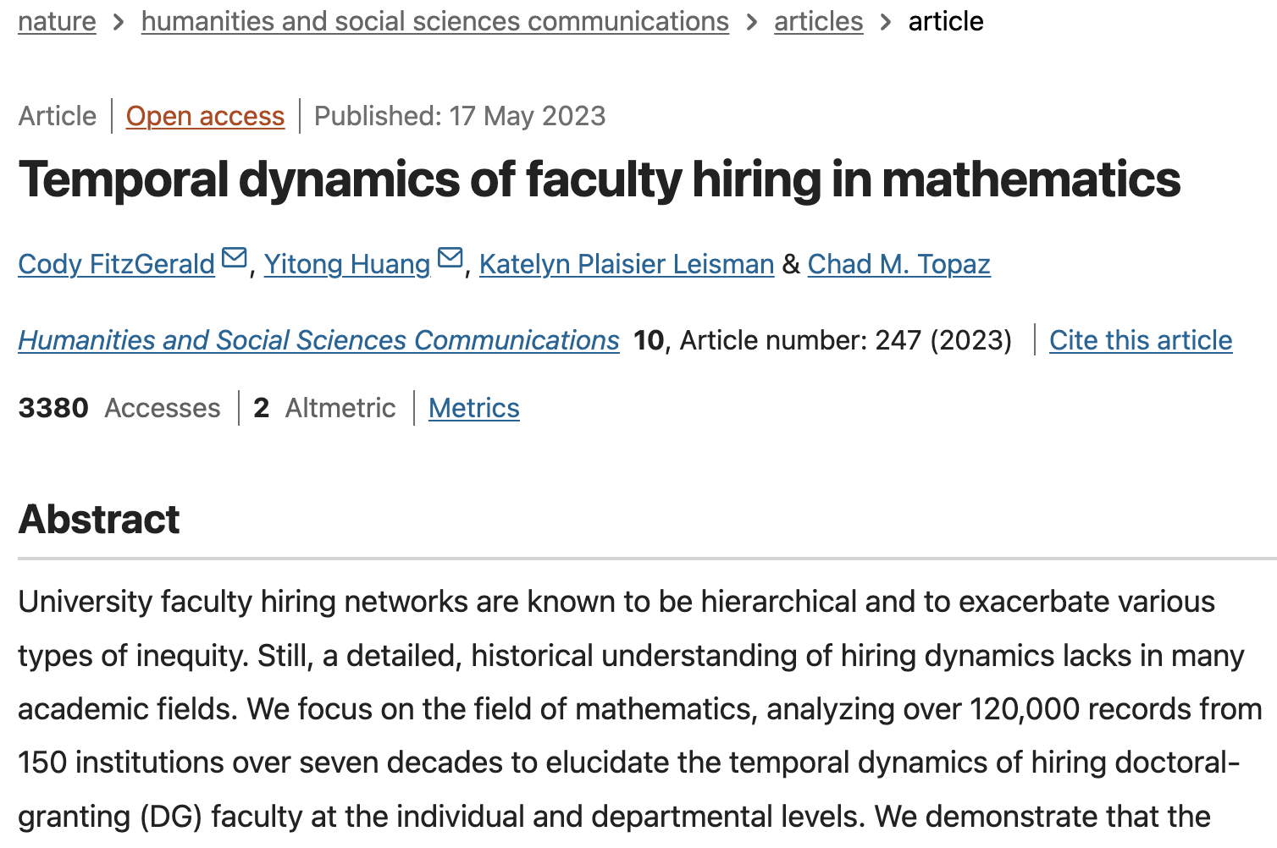Open Chad M. Topaz author link
1277x848 pixels.
click(898, 264)
